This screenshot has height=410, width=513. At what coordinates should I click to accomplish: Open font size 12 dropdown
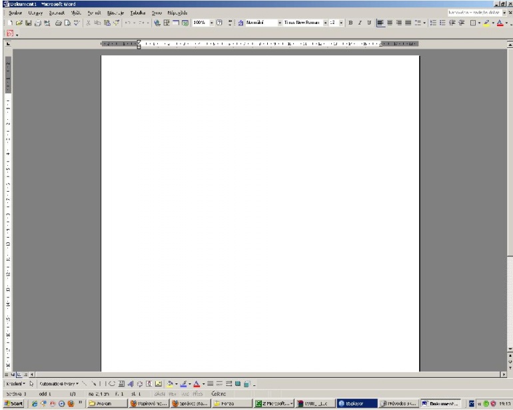(x=341, y=23)
